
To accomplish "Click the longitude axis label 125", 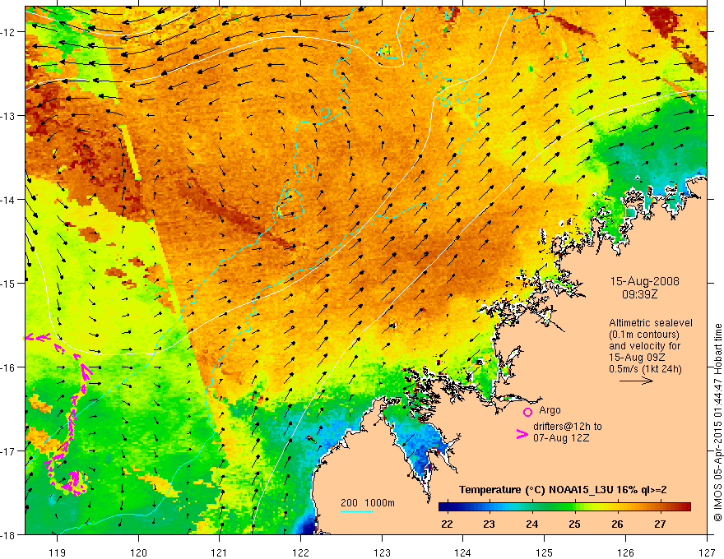I will pyautogui.click(x=545, y=552).
